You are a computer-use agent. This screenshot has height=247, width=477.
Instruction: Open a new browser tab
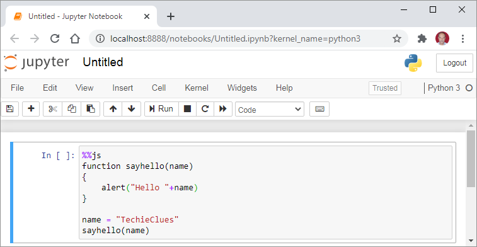pos(171,16)
